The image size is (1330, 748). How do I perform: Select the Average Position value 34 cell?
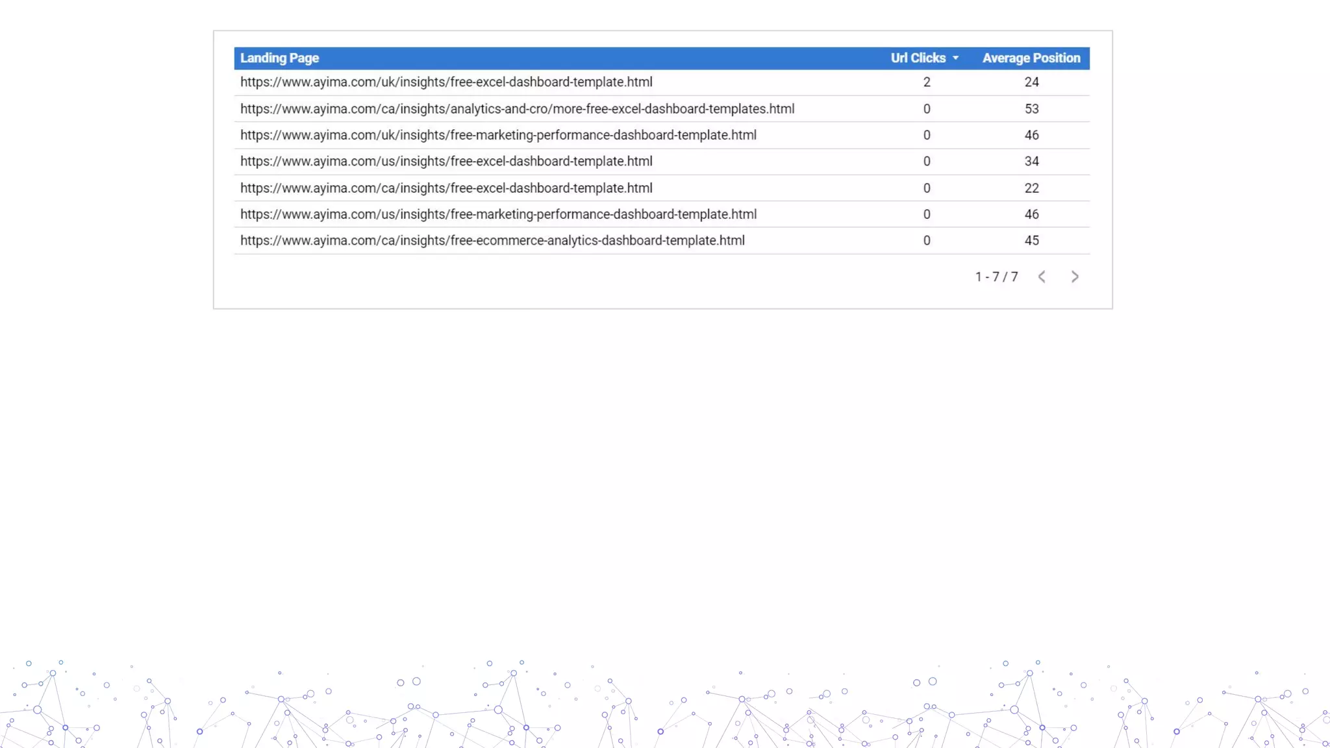tap(1031, 162)
